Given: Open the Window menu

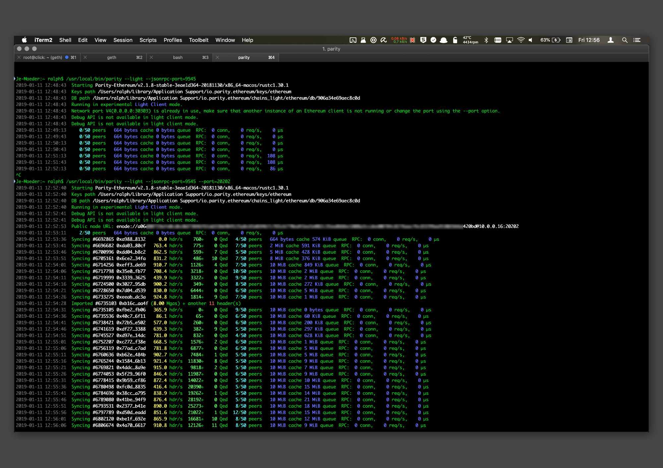Looking at the screenshot, I should pyautogui.click(x=225, y=40).
